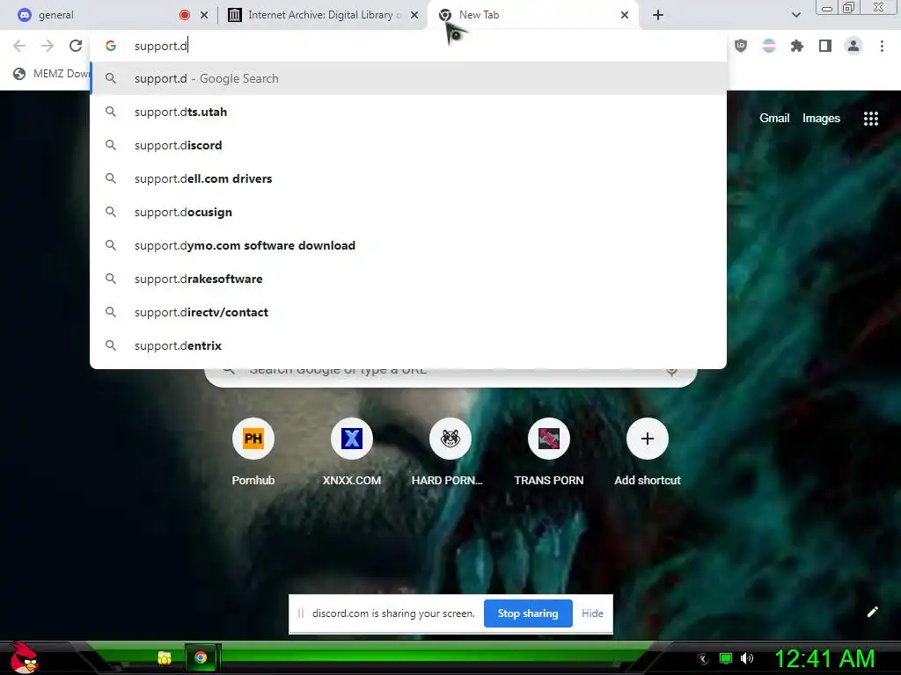Click the browser forward arrow
The image size is (901, 675).
[48, 46]
